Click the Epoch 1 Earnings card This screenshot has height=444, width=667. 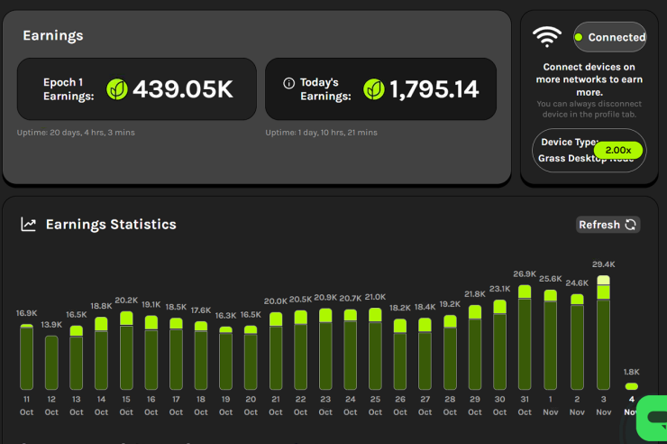tap(136, 89)
